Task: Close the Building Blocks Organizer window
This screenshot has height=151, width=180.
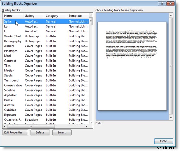Action: click(170, 3)
